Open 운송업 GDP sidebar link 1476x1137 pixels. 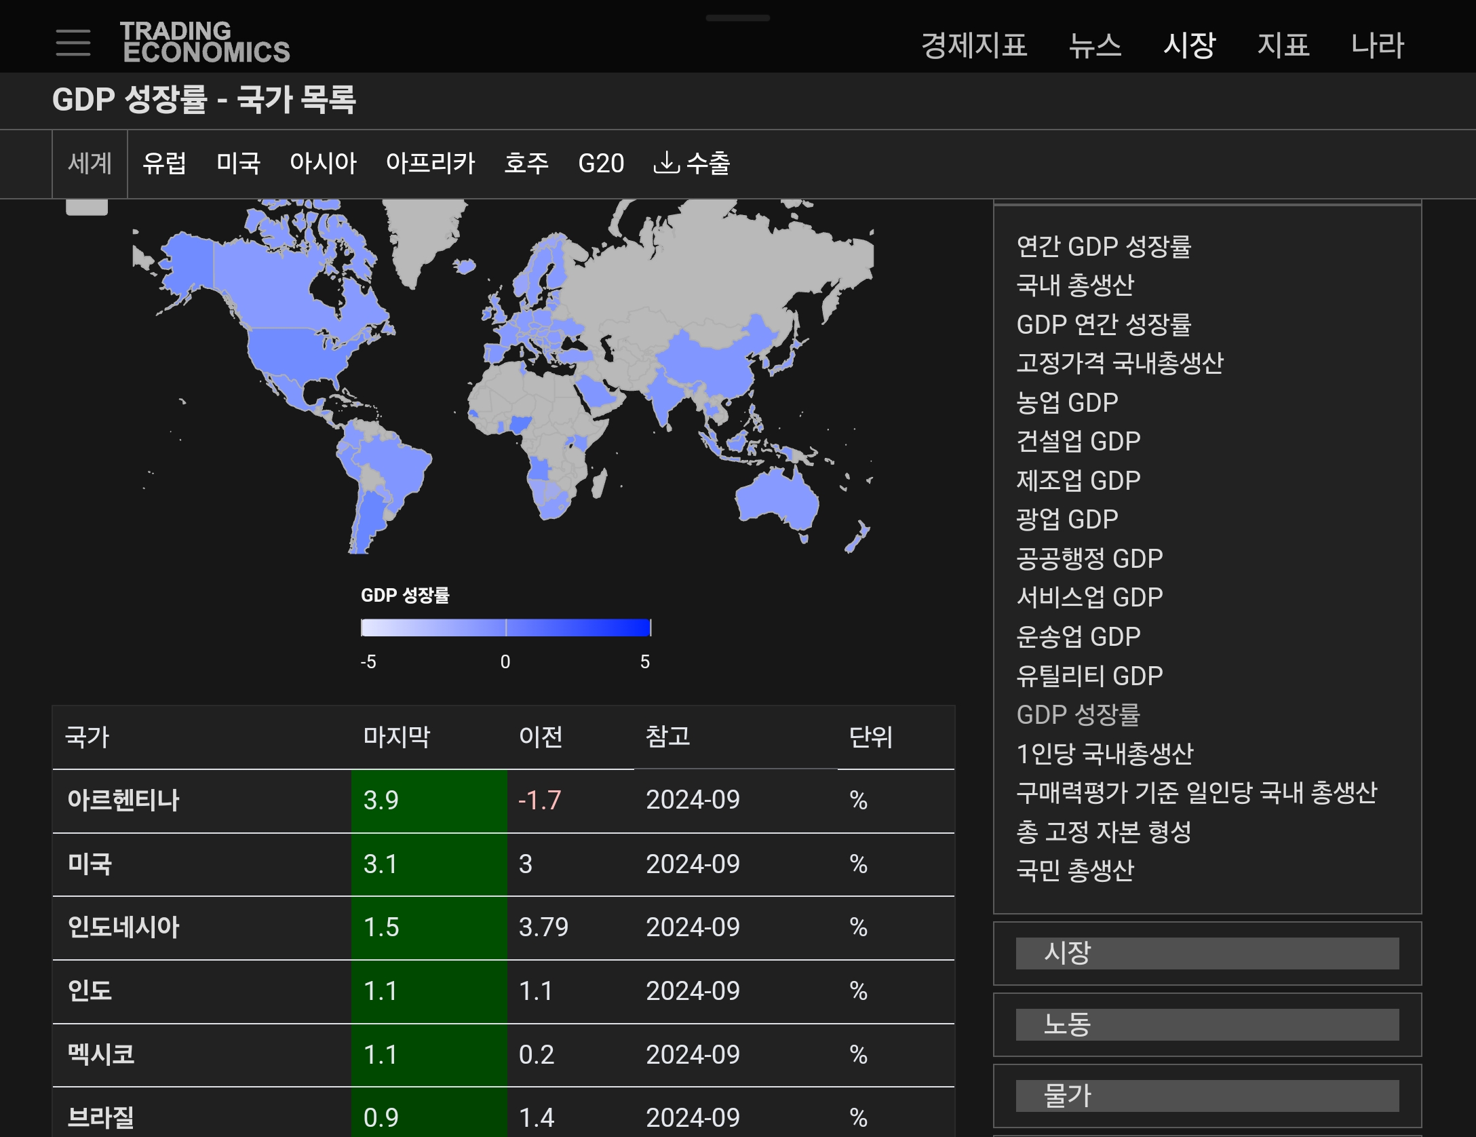1079,637
